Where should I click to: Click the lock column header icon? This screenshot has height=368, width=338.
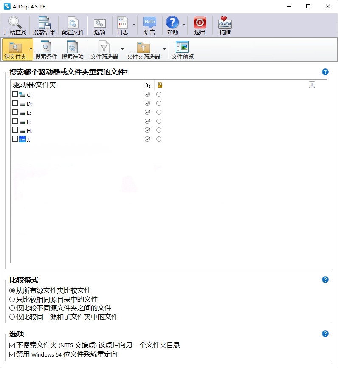(x=160, y=85)
